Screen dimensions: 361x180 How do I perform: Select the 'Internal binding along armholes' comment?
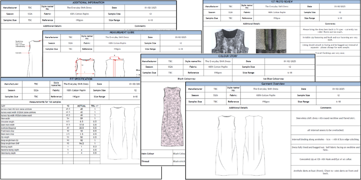(325, 139)
